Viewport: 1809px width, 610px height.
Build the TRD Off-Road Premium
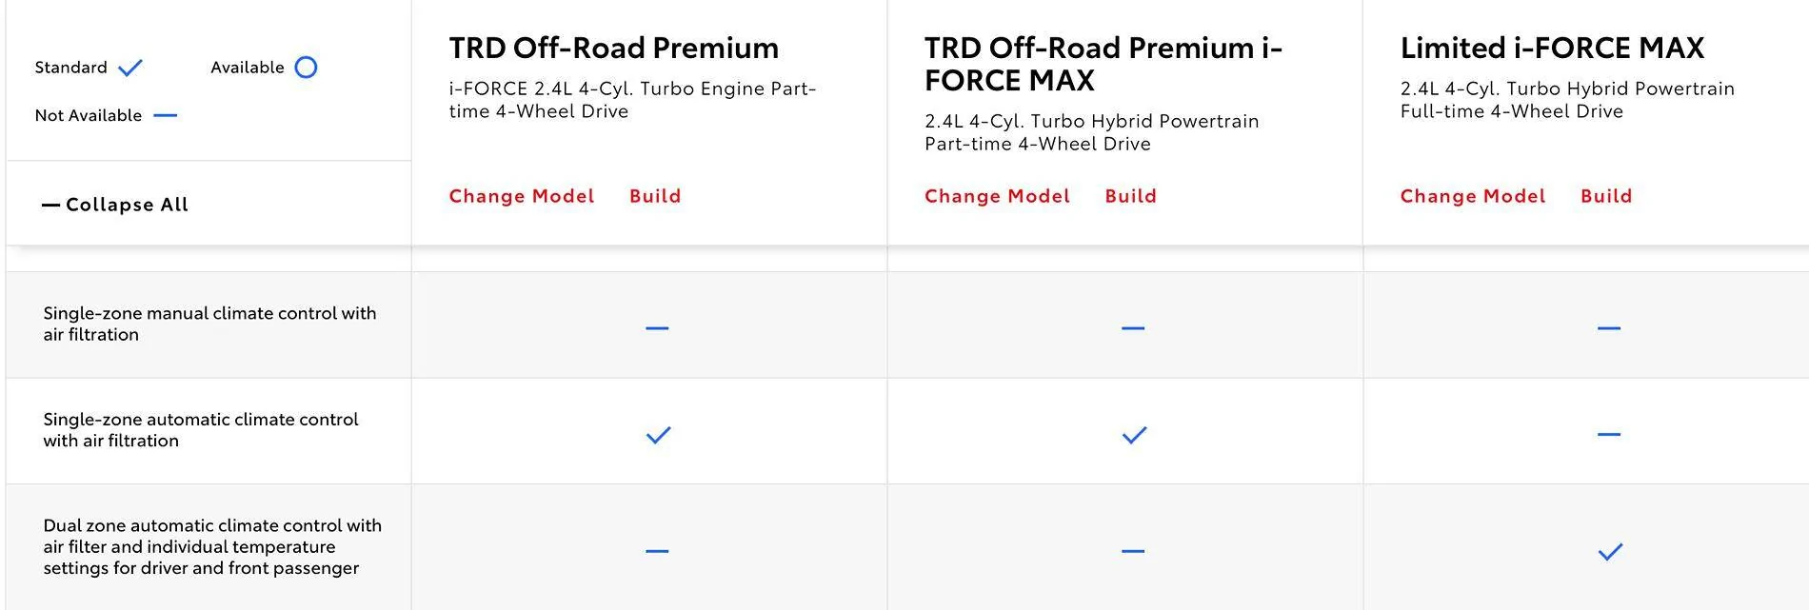655,196
